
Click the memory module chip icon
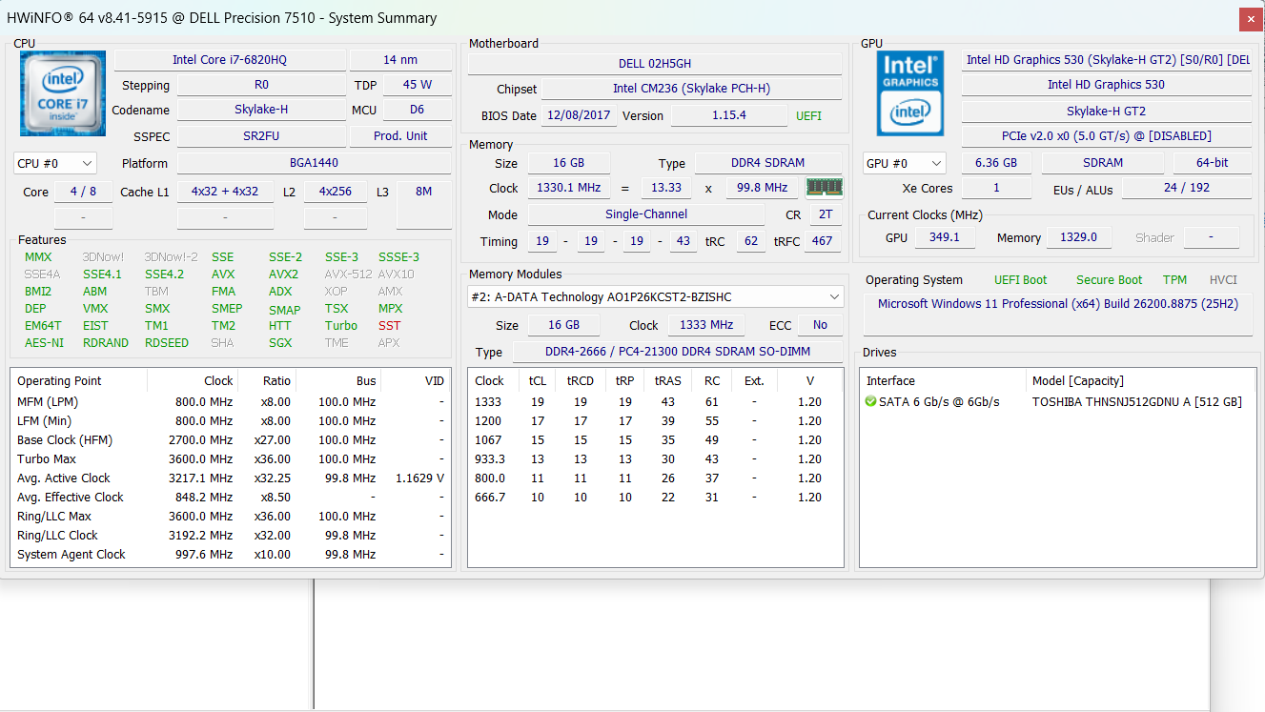825,187
